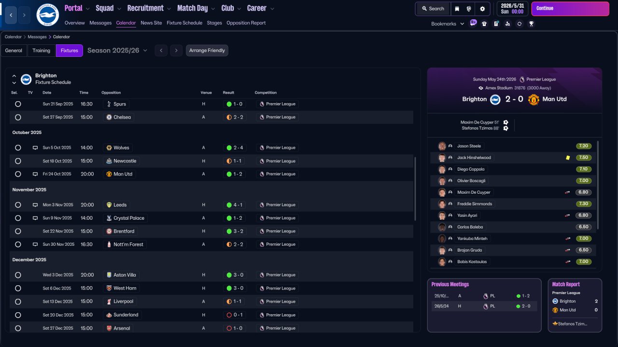Open the bookmark icon next to Search
This screenshot has height=347, width=618.
[x=457, y=9]
